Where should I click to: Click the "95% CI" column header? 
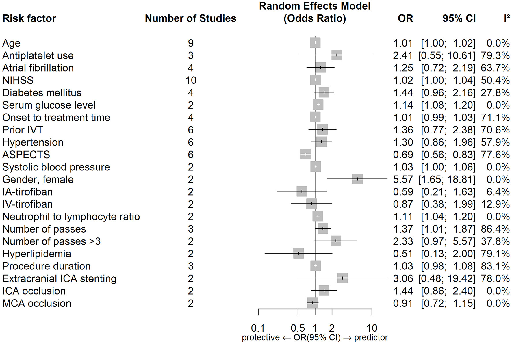pyautogui.click(x=459, y=18)
